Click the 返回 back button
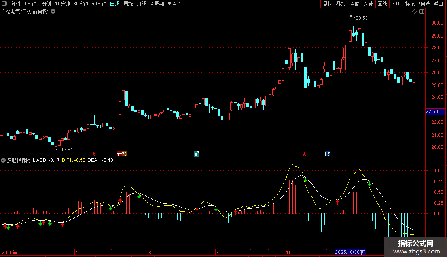Screen dimensions: 447x257 [x=438, y=4]
